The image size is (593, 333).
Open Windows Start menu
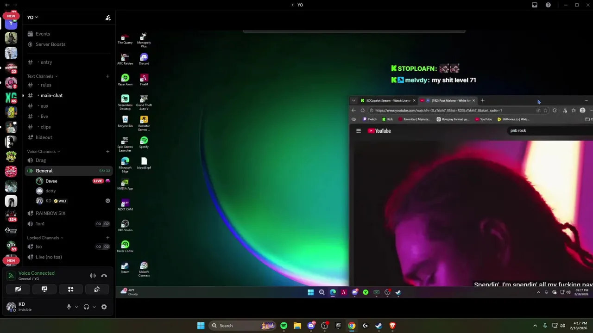[x=201, y=326]
